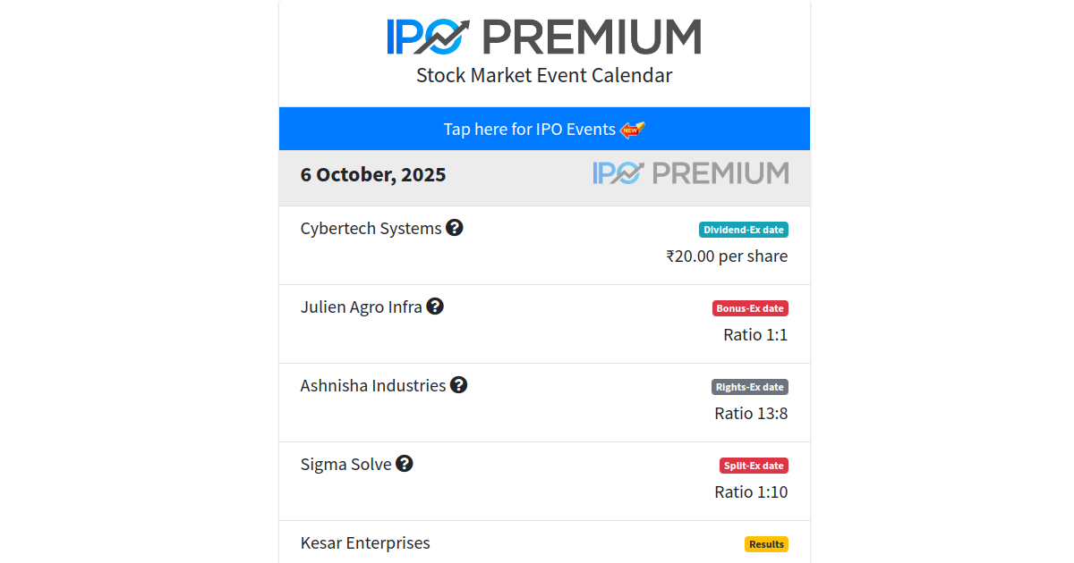Screen dimensions: 1074x563
Task: Open info icon for Ashnisha Industries
Action: coord(458,385)
